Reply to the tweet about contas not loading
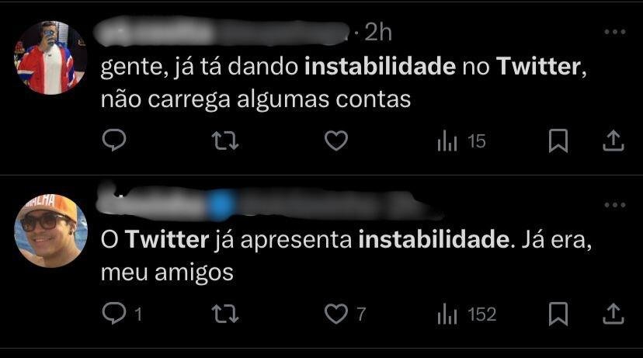This screenshot has width=643, height=358. tap(114, 141)
